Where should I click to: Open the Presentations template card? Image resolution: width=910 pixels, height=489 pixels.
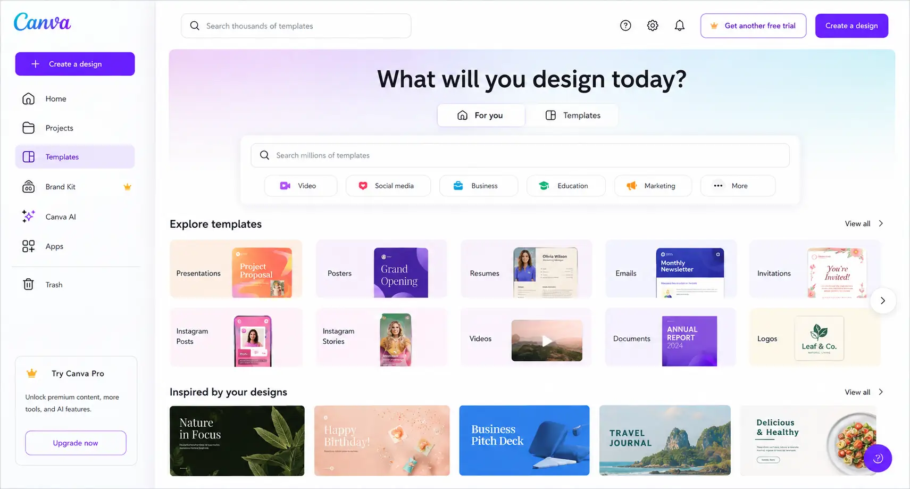point(236,269)
